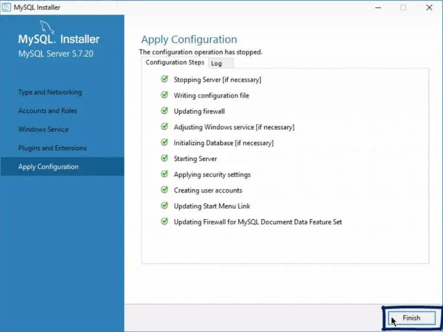Click check icon for MySQL Document Data firewall step
This screenshot has height=332, width=443.
pos(164,221)
